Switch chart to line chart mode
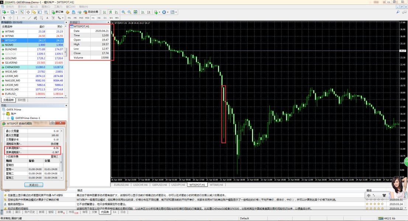408x221 pixels. pyautogui.click(x=116, y=12)
